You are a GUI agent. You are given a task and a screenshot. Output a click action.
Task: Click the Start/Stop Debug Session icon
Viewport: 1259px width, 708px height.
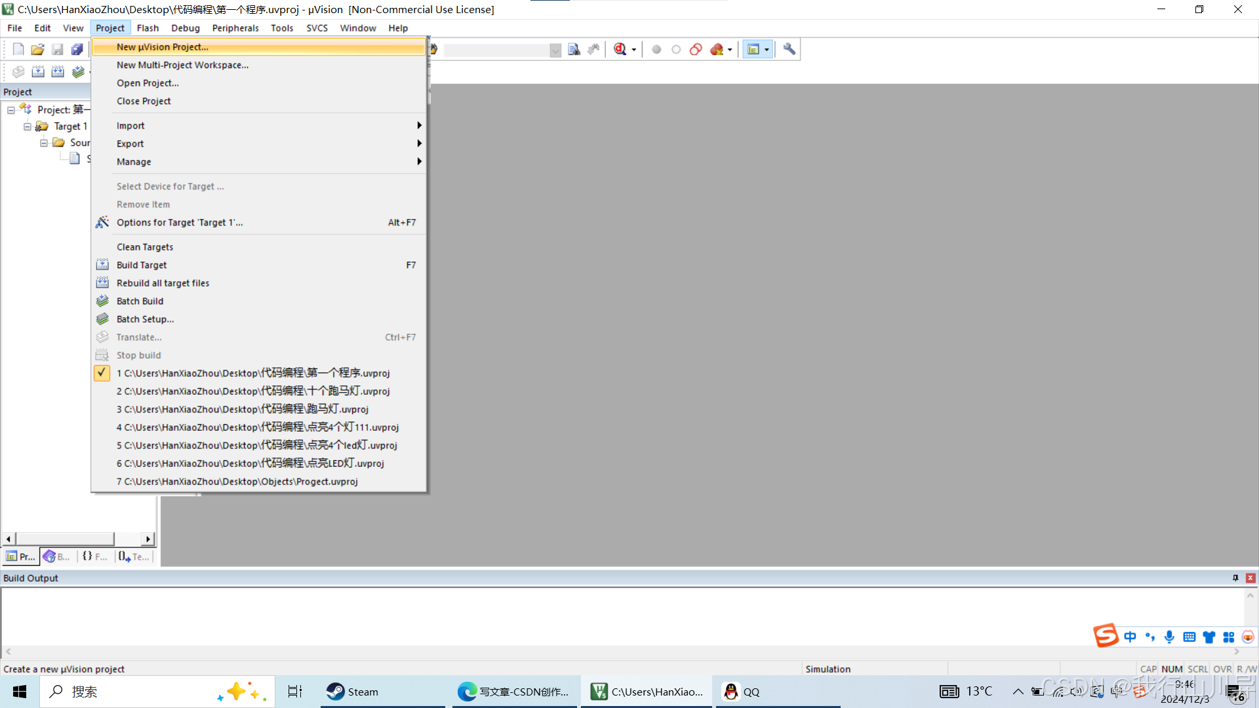click(x=620, y=49)
